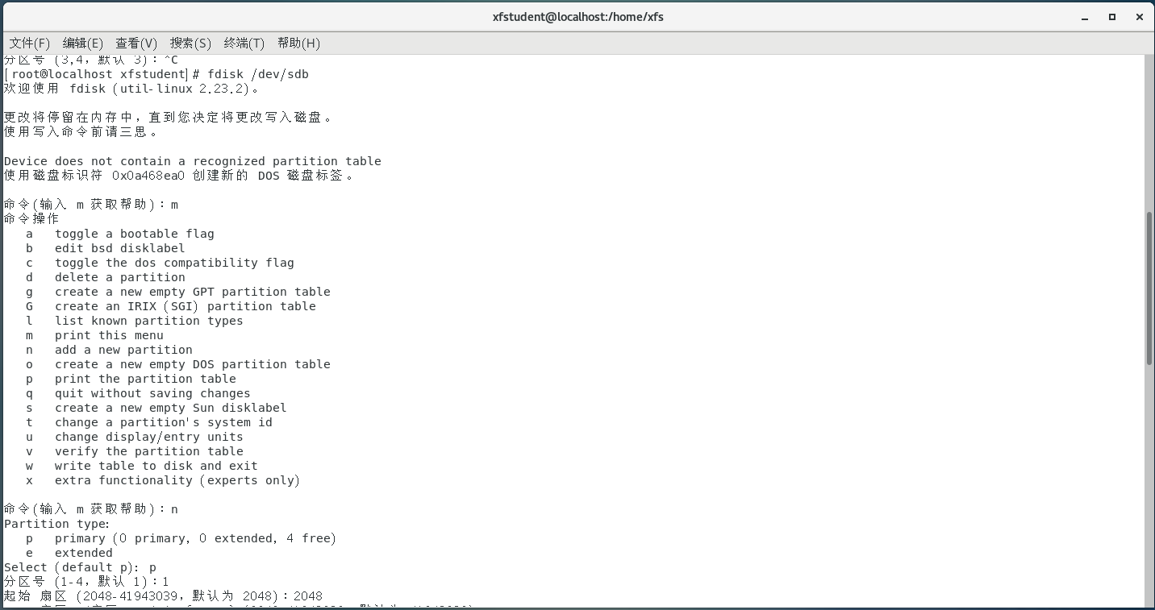The height and width of the screenshot is (610, 1155).
Task: Open the 帮助(H) menu
Action: (298, 43)
